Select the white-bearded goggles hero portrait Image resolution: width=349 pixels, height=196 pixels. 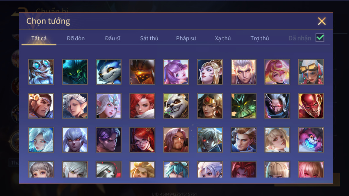[x=41, y=72]
